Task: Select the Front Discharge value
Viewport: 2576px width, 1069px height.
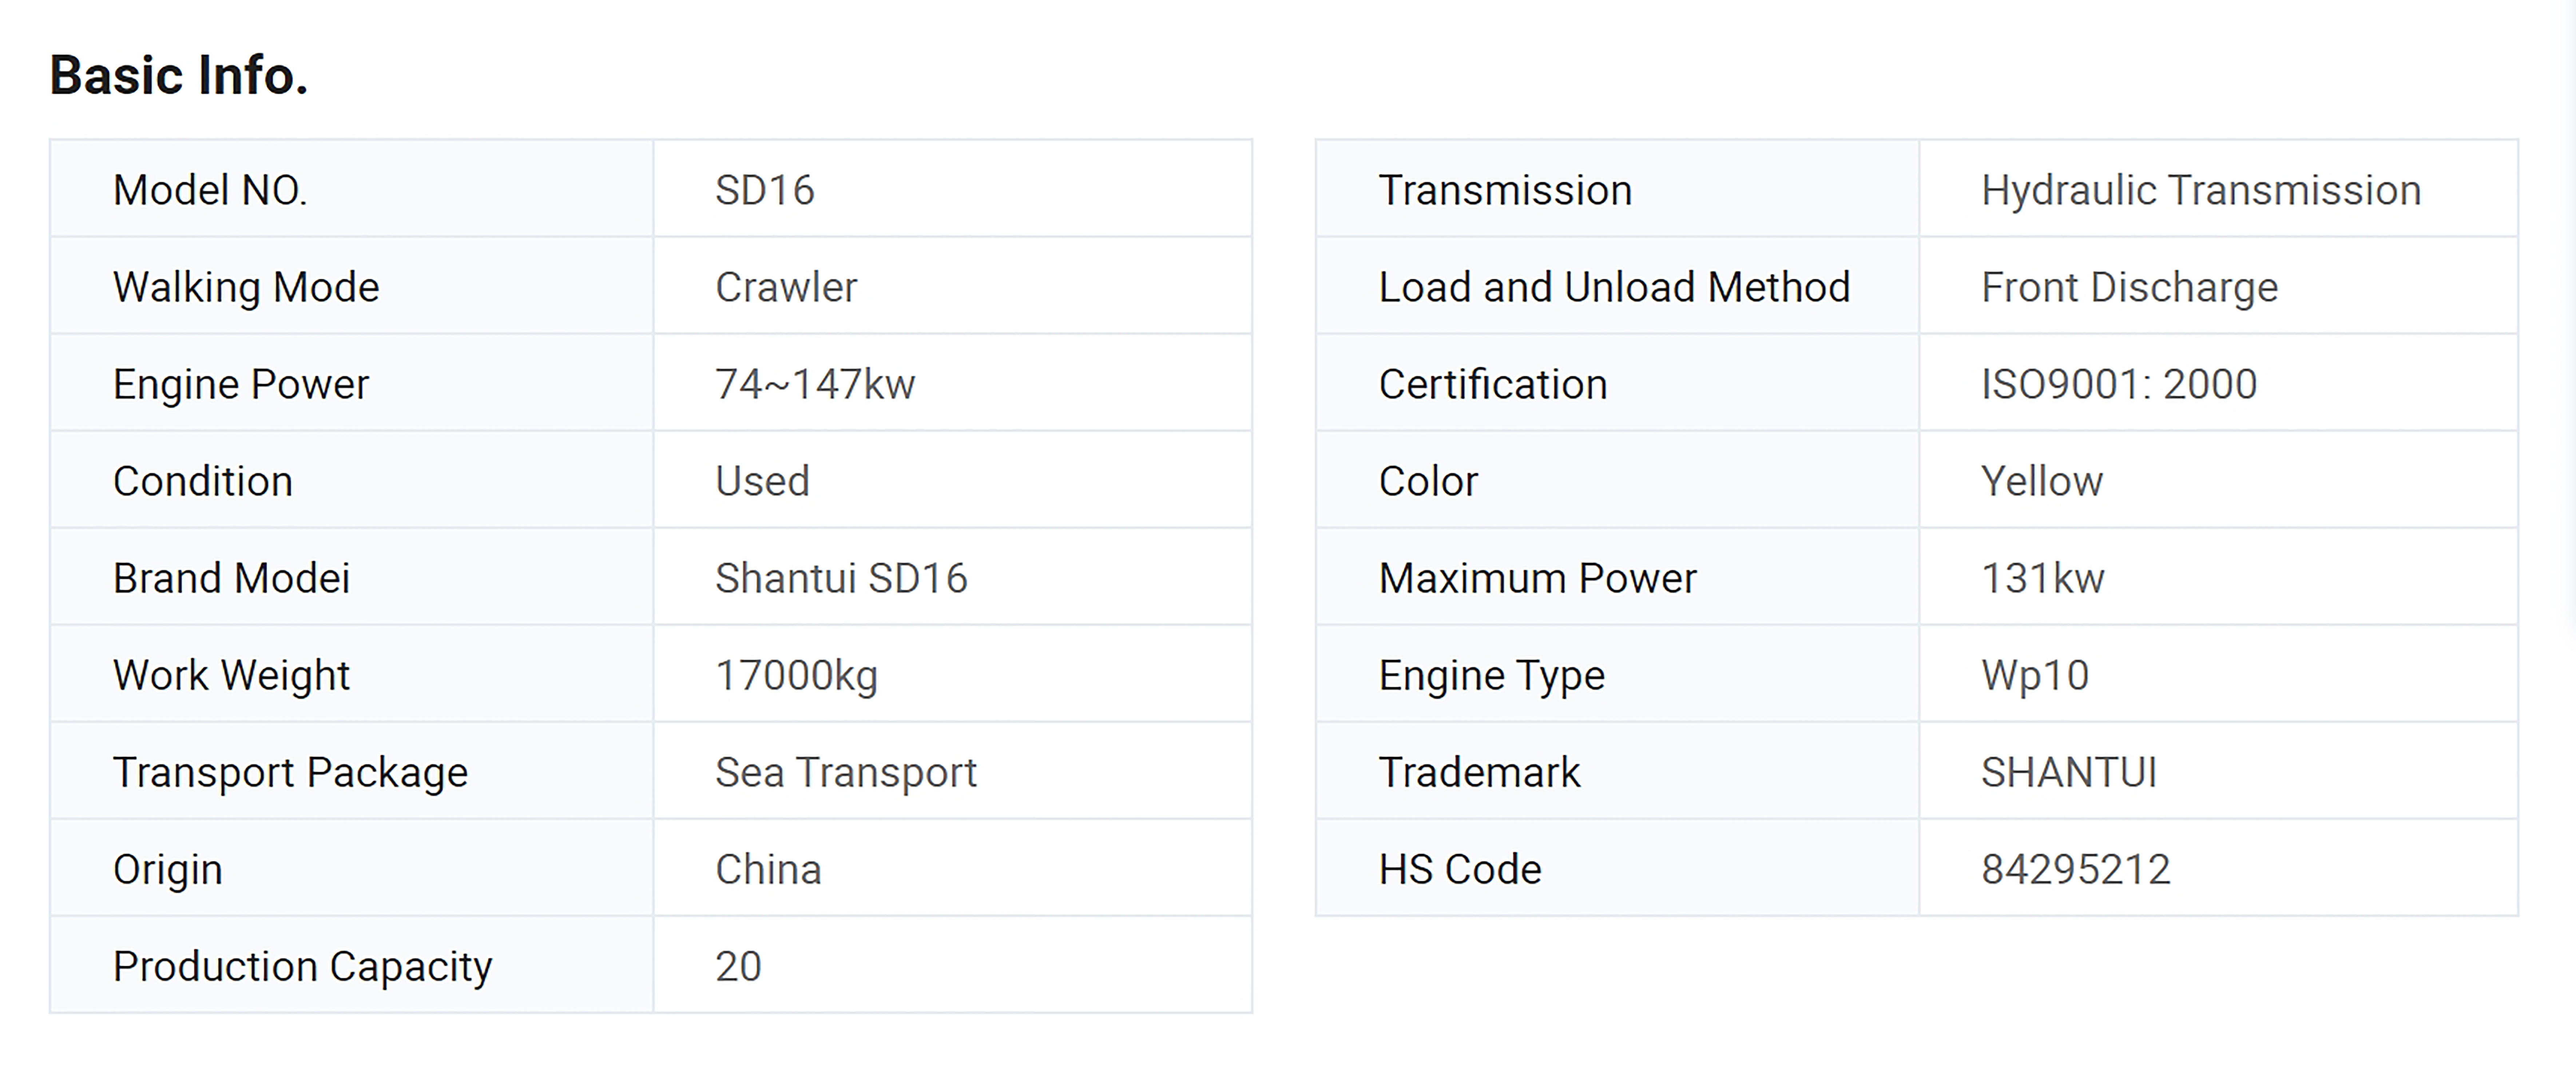Action: [2129, 287]
